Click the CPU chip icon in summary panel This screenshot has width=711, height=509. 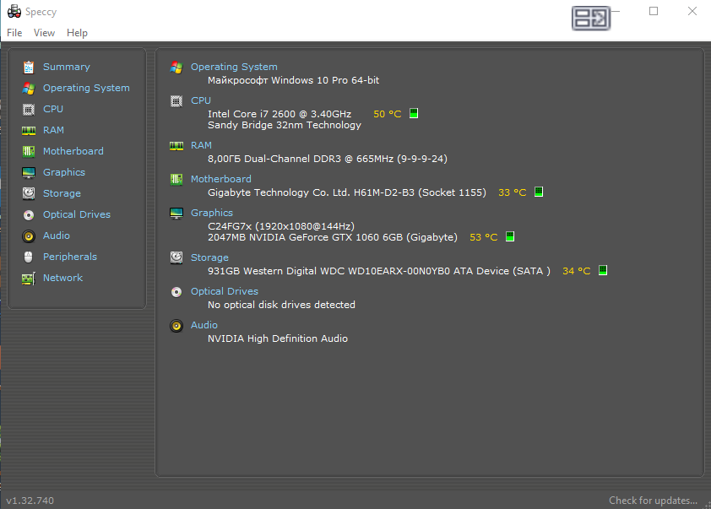pyautogui.click(x=176, y=101)
